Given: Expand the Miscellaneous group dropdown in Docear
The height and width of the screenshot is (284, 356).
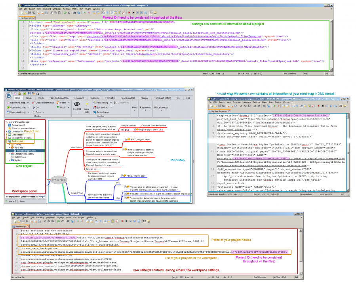Looking at the screenshot, I should pos(161,111).
